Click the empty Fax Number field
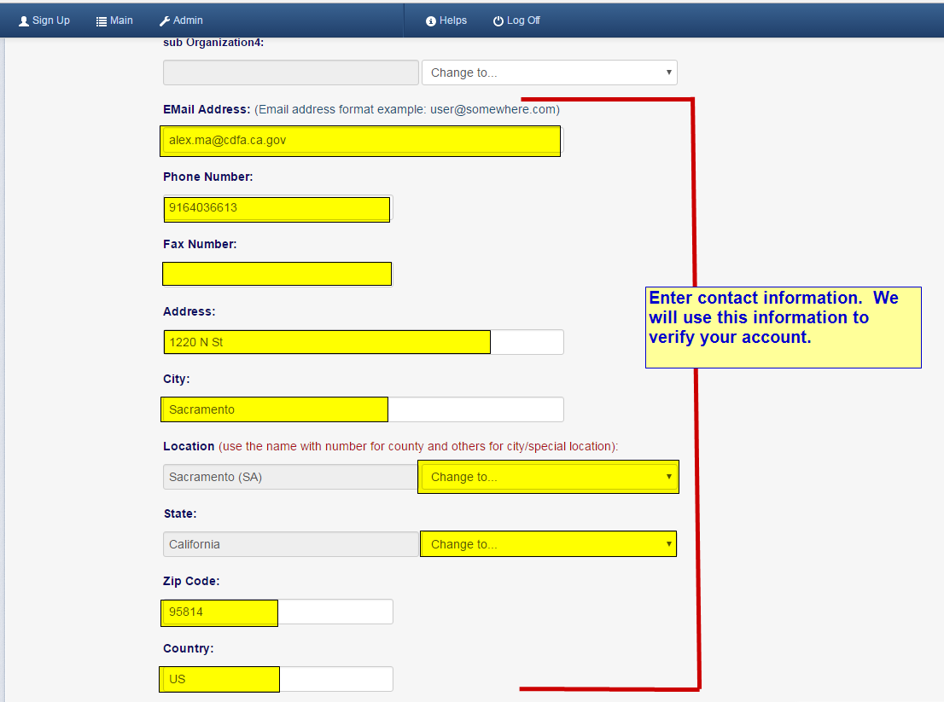Screen dimensions: 944x702 pyautogui.click(x=277, y=275)
